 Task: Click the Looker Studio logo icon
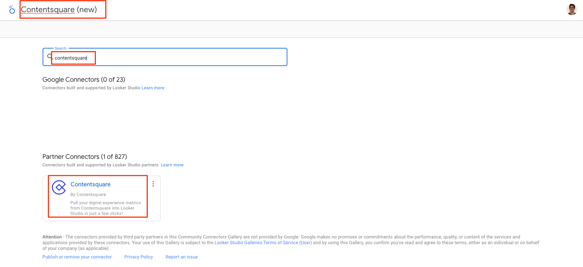pos(12,9)
